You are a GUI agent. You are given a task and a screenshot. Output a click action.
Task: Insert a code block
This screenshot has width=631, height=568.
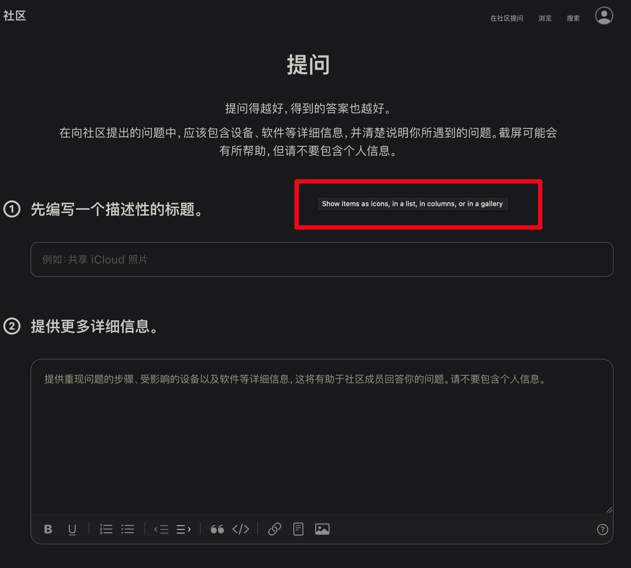click(241, 529)
